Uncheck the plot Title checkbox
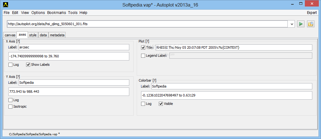Screen dimensions: 321x139 [143, 48]
